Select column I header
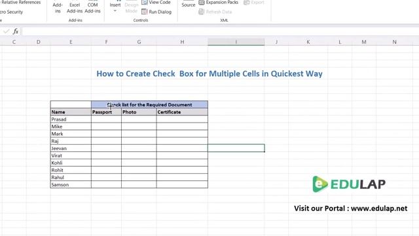The width and height of the screenshot is (419, 236). click(236, 42)
